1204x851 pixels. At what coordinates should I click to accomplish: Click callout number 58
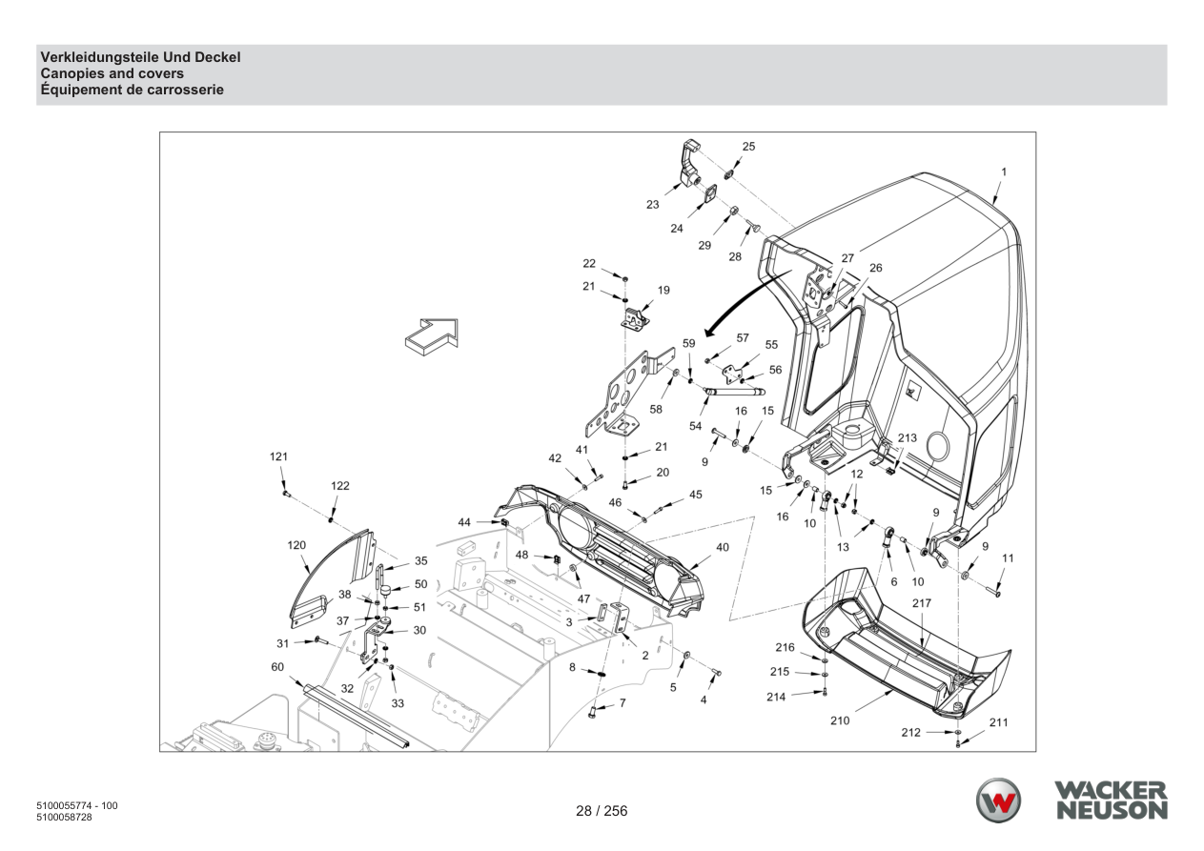click(656, 409)
